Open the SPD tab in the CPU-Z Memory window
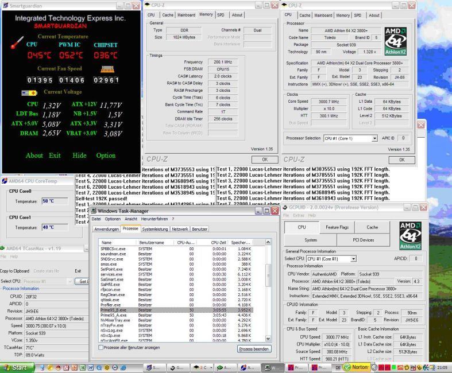The width and height of the screenshot is (452, 373). pyautogui.click(x=221, y=15)
